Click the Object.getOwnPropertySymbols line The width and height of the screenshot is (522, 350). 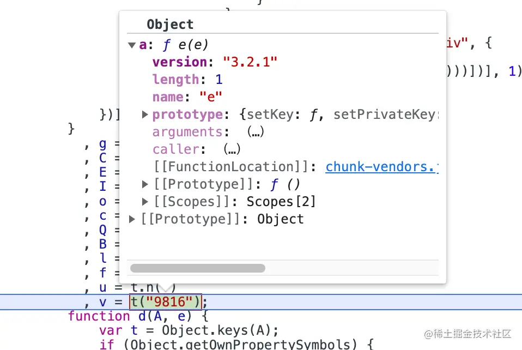[236, 344]
